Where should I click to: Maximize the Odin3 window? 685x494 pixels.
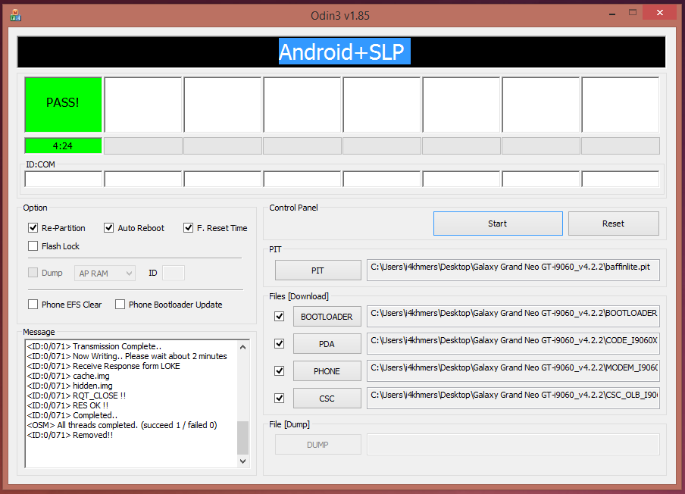[633, 13]
